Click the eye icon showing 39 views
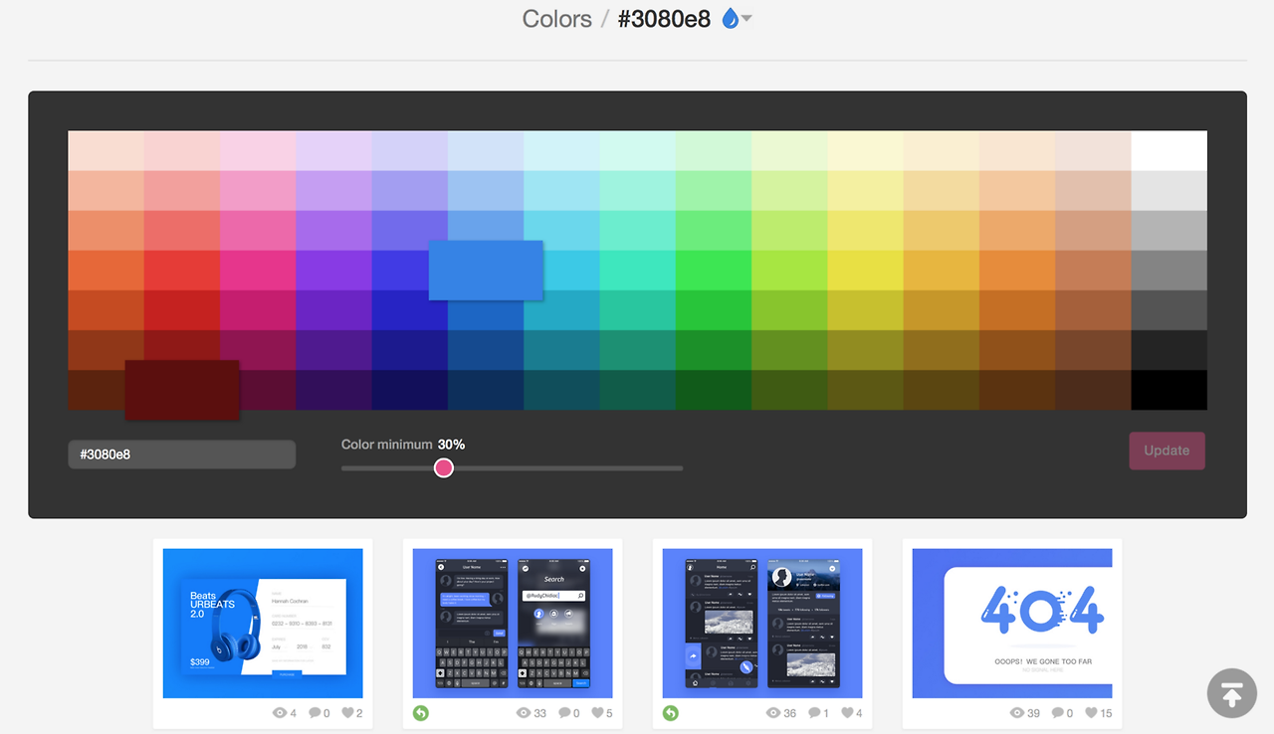Screen dimensions: 1274x734 tap(1017, 713)
